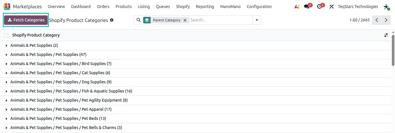This screenshot has height=133, width=395.
Task: Open the Orders menu
Action: [x=103, y=7]
